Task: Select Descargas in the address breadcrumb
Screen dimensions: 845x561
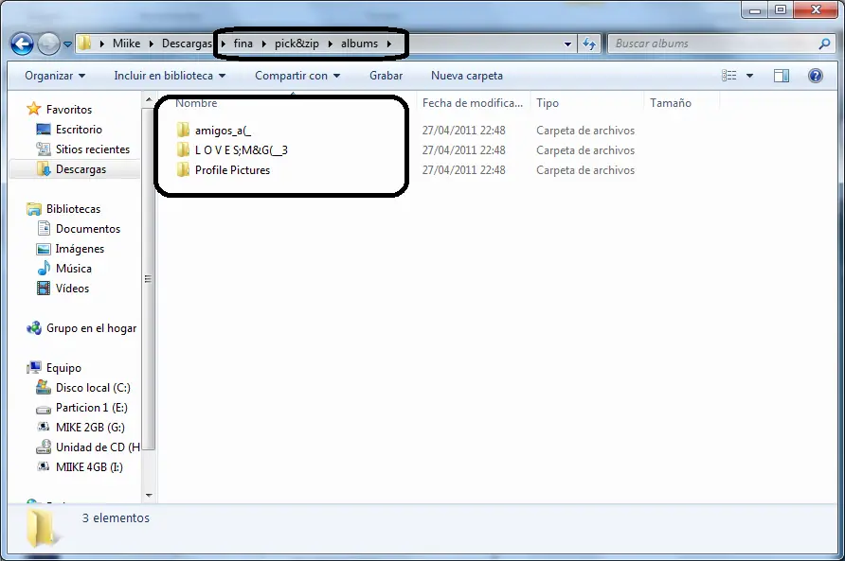Action: [187, 44]
